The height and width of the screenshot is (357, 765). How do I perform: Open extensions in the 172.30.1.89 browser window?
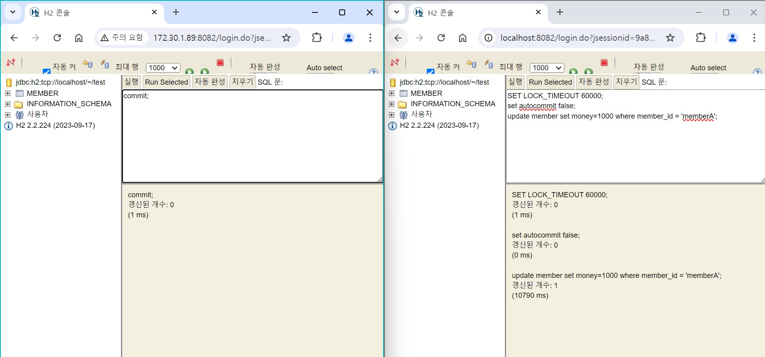(317, 38)
